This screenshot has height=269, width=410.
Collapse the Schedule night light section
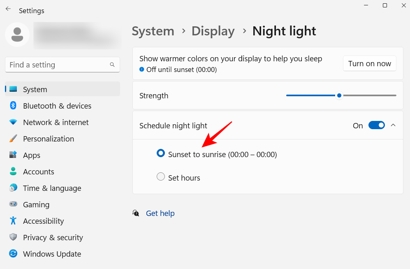(393, 125)
